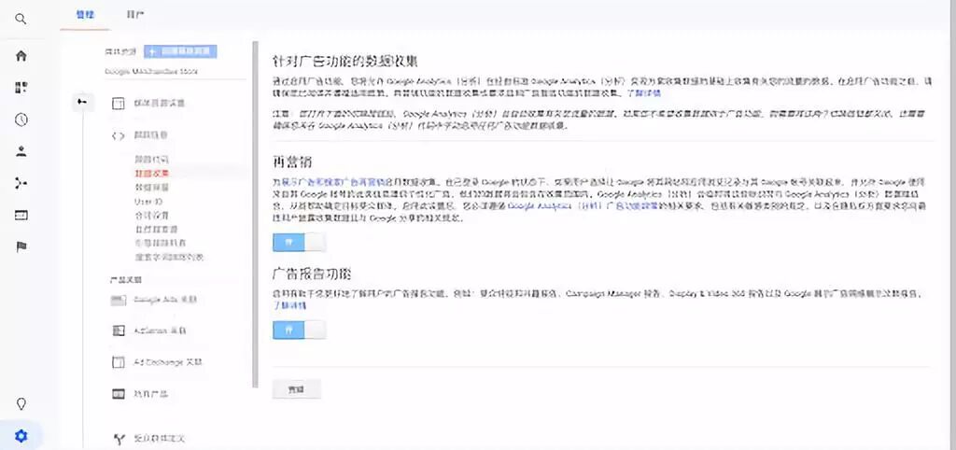Click the 保存 save button
956x450 pixels.
click(x=296, y=389)
